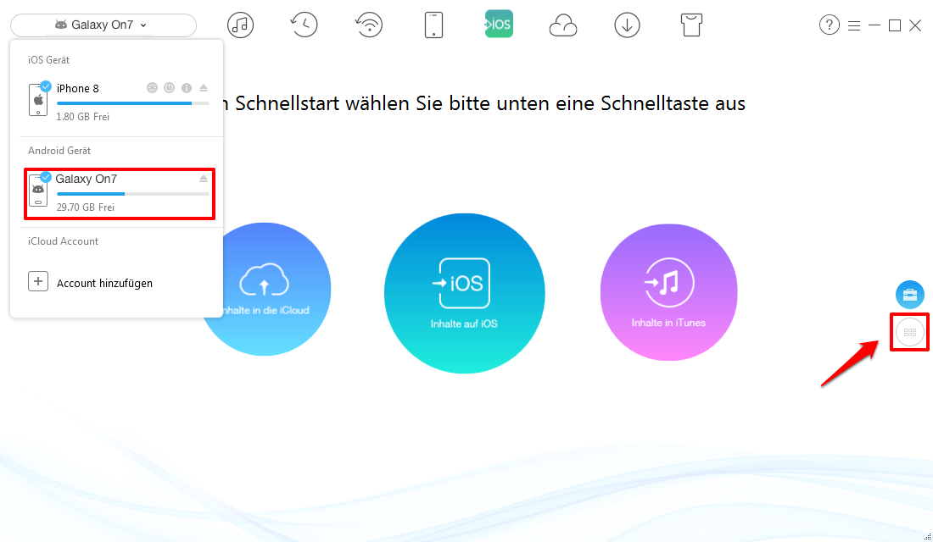The height and width of the screenshot is (542, 933).
Task: Open the skin t-shirt icon
Action: 691,25
